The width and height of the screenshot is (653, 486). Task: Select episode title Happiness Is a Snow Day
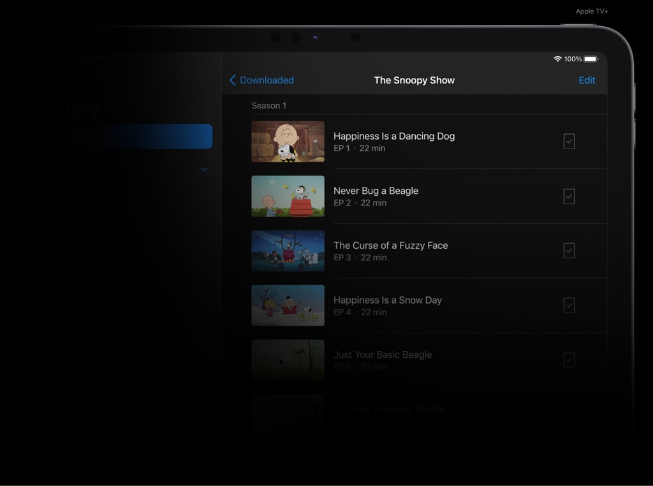(x=387, y=300)
